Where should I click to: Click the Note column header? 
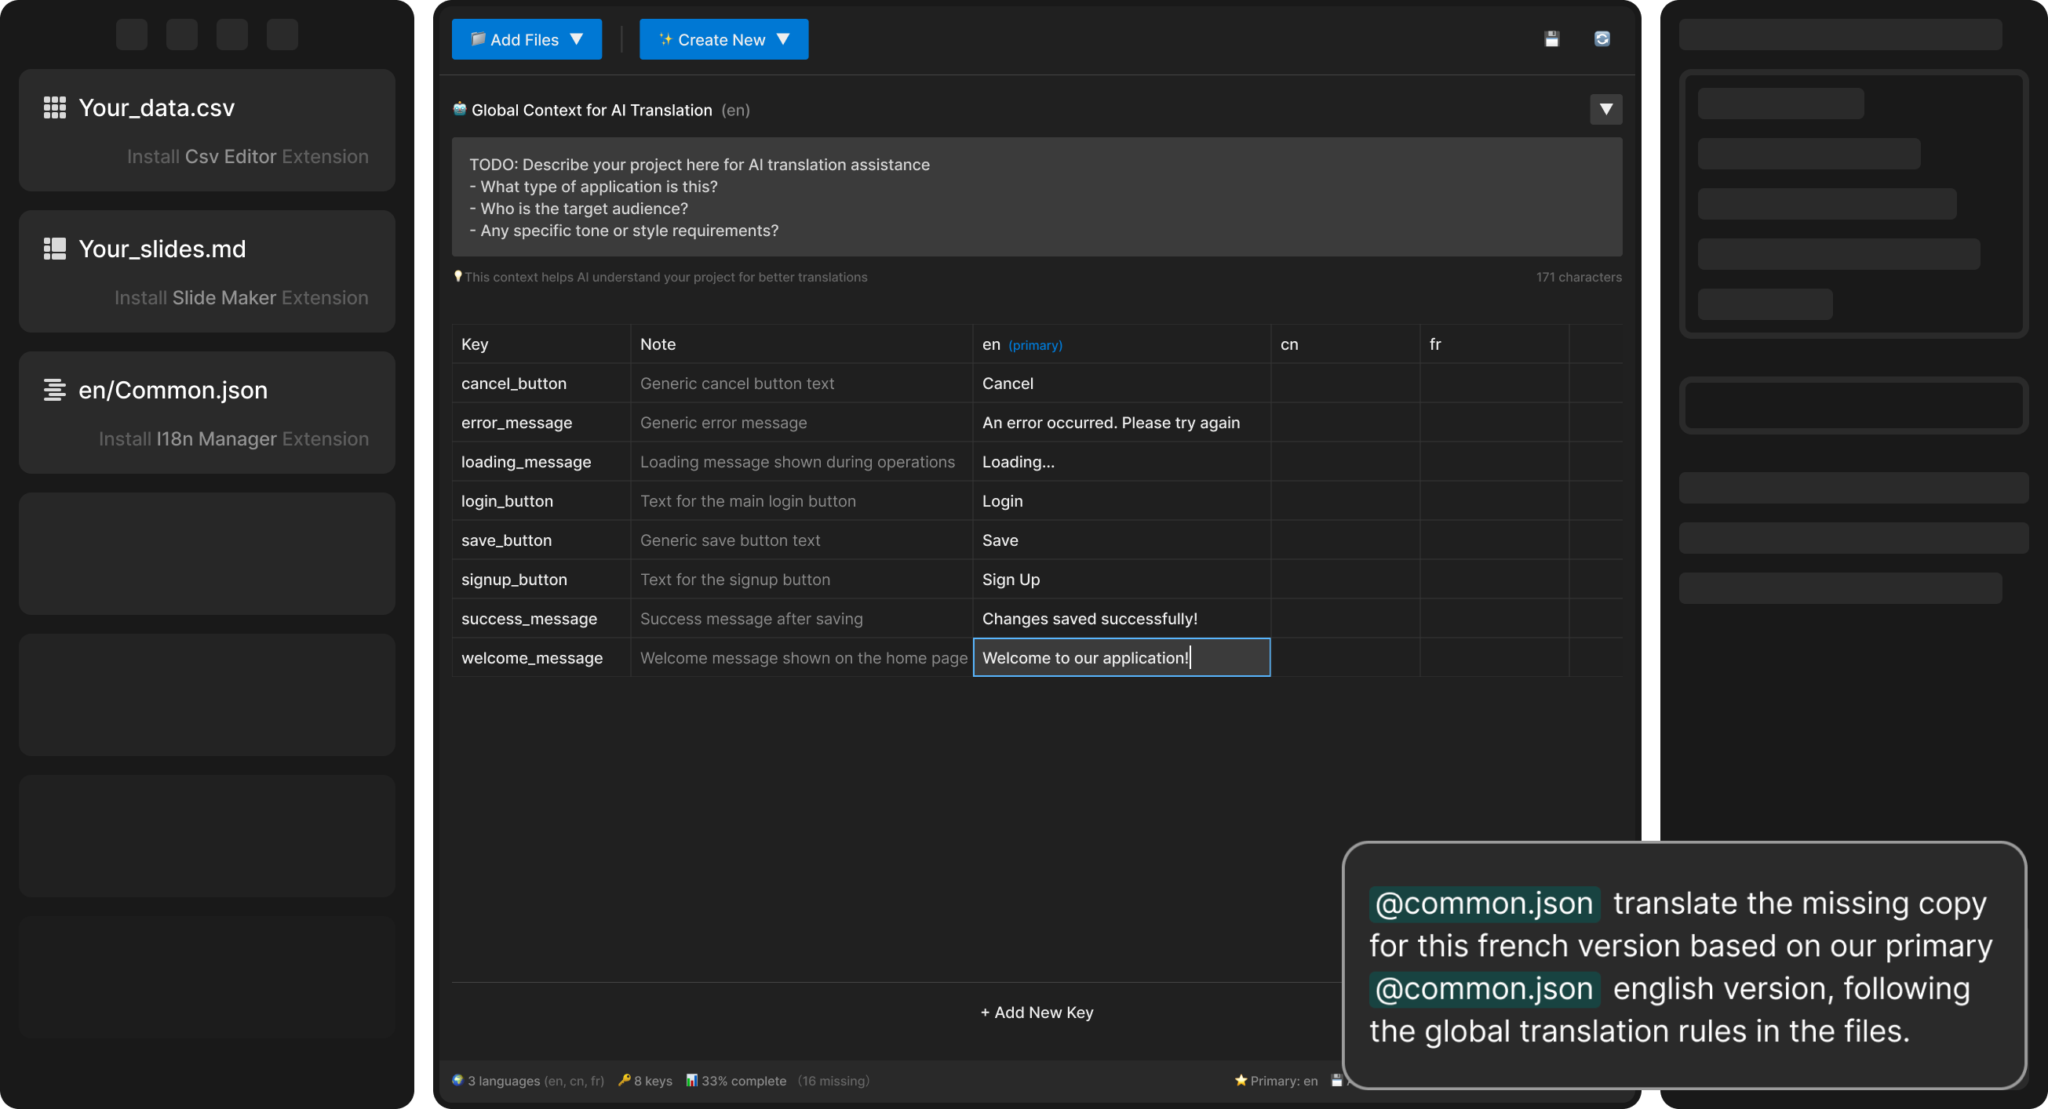[802, 344]
